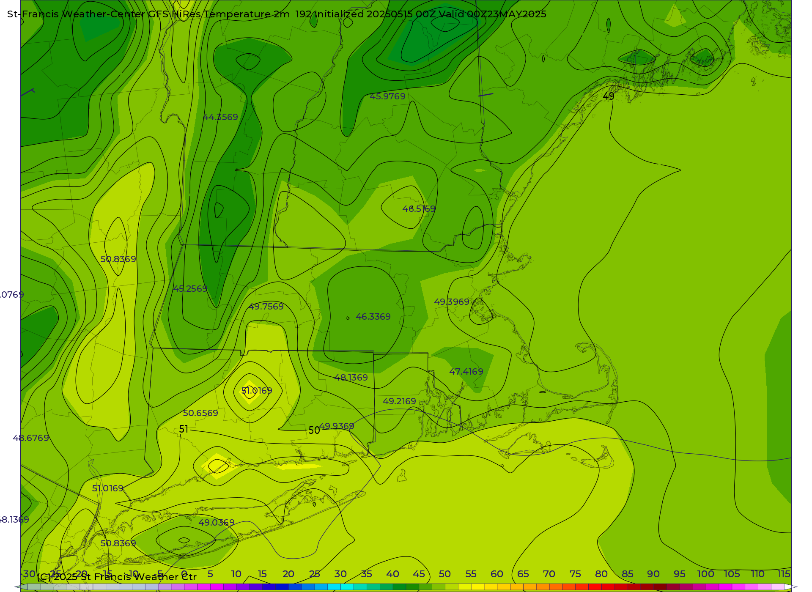Click the 105 color scale label

(732, 574)
